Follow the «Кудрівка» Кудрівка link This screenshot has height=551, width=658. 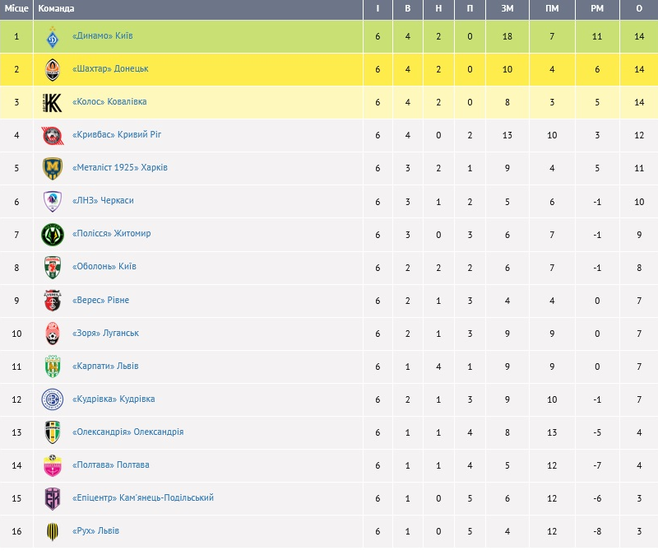[x=114, y=399]
